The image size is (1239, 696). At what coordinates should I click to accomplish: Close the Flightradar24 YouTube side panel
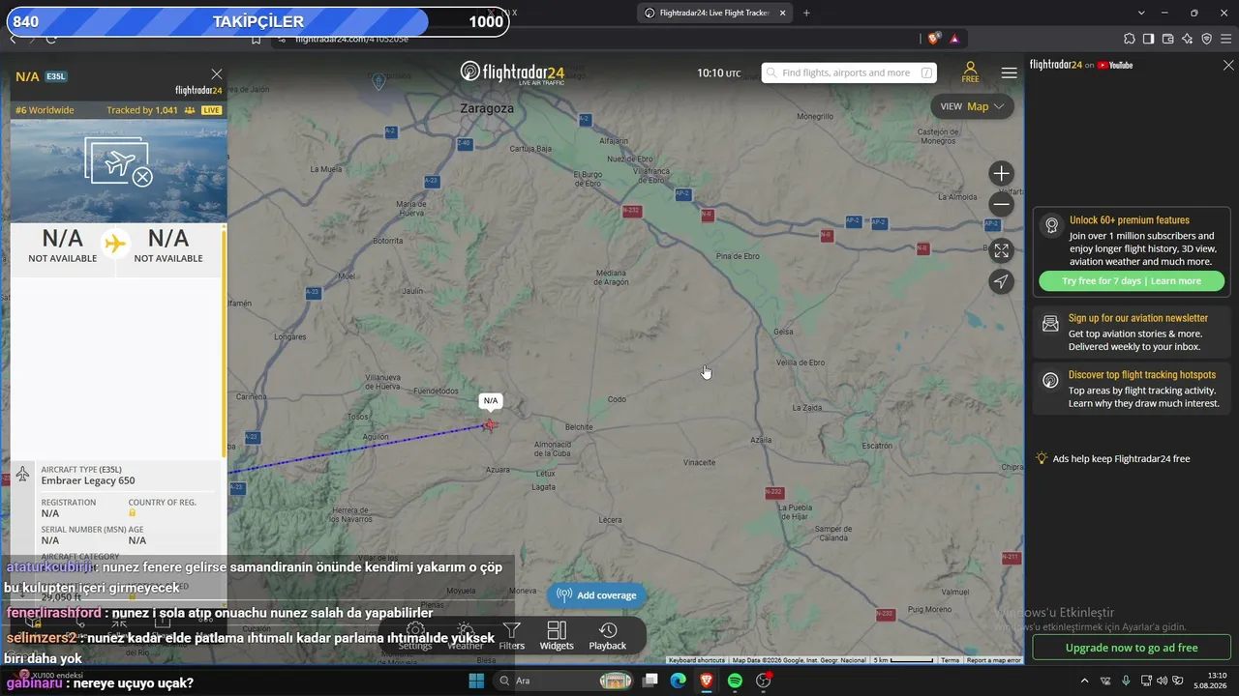tap(1228, 65)
